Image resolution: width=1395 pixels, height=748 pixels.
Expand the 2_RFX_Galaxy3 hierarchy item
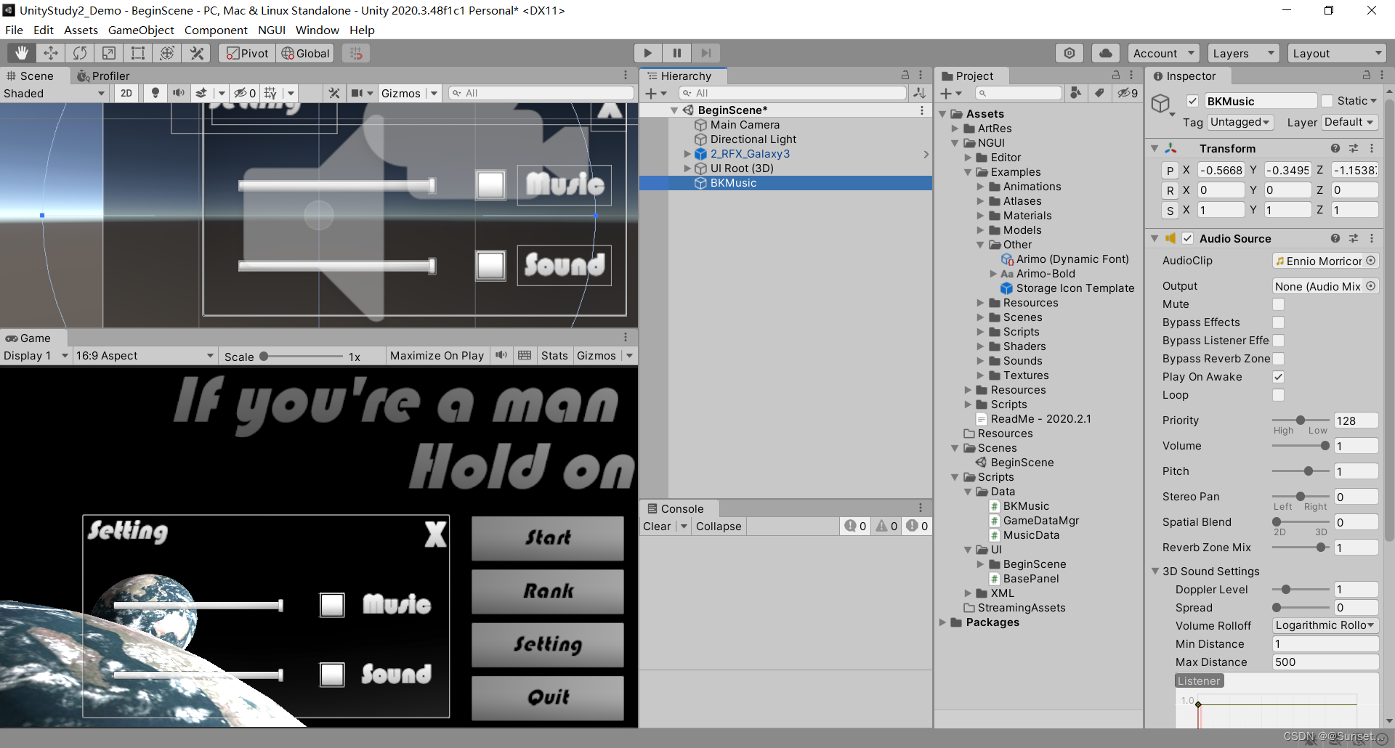click(687, 154)
